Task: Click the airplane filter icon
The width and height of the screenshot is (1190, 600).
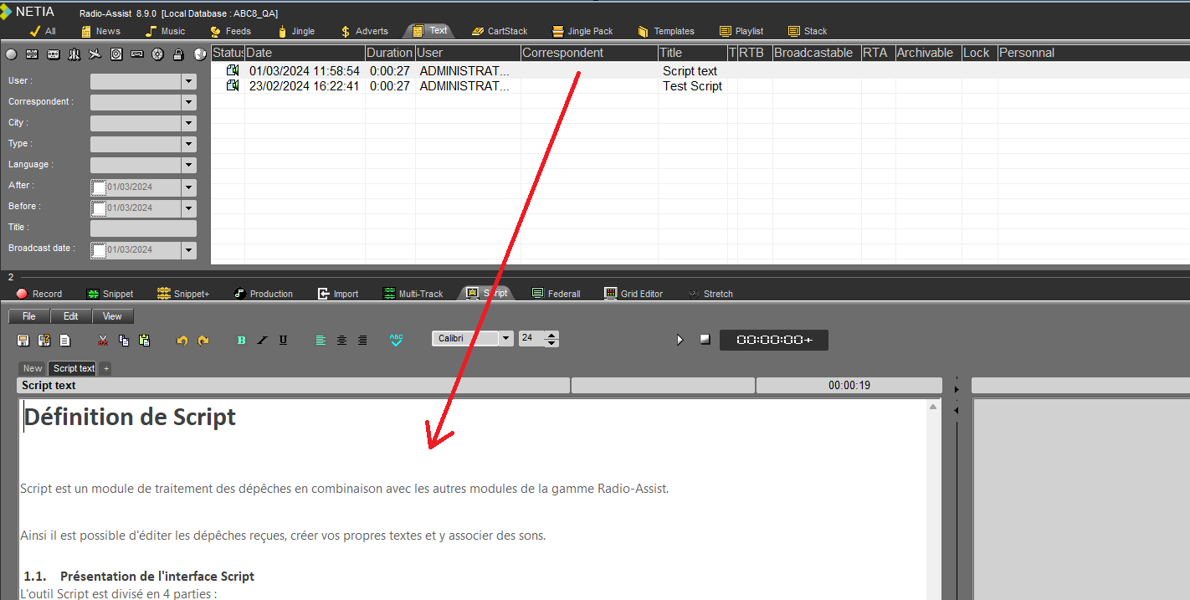Action: [95, 54]
